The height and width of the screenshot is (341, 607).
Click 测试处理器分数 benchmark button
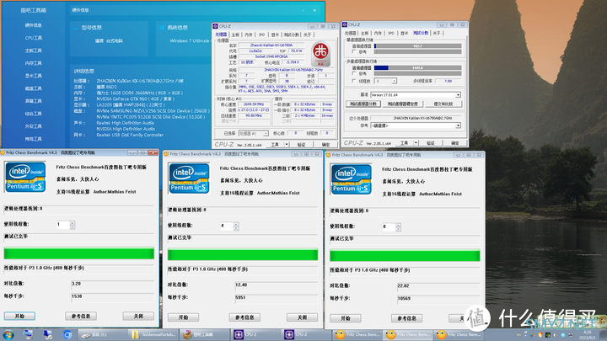[363, 104]
